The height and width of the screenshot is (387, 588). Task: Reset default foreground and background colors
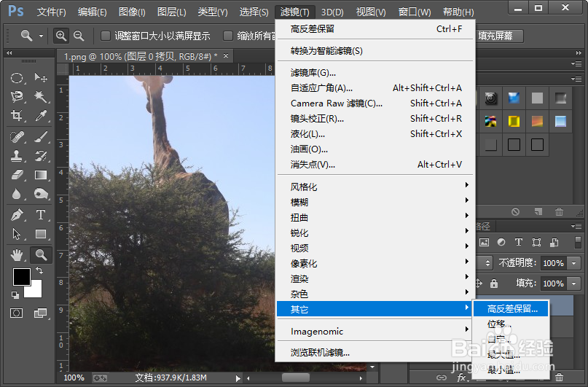(15, 295)
